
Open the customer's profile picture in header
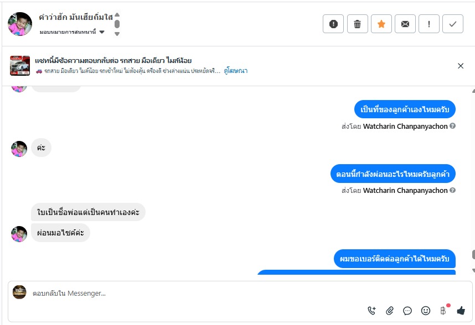[x=20, y=24]
